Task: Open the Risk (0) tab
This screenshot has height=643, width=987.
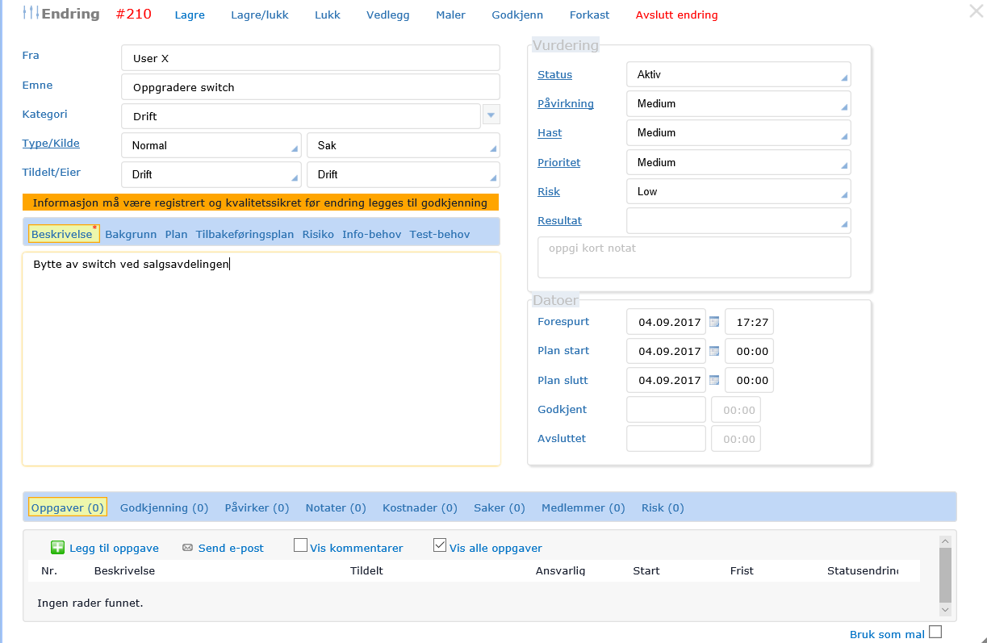Action: pos(663,507)
